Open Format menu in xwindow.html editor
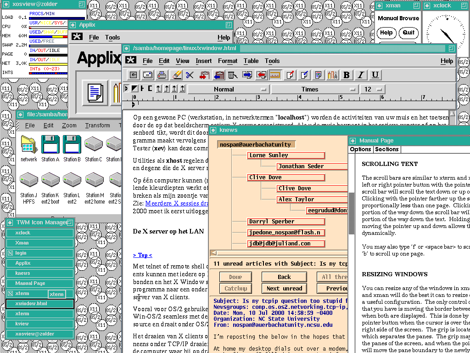This screenshot has height=353, width=470. coord(228,61)
